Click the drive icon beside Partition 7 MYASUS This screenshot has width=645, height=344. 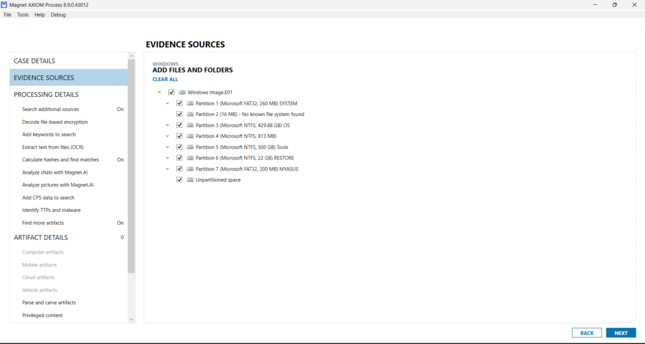pyautogui.click(x=190, y=169)
